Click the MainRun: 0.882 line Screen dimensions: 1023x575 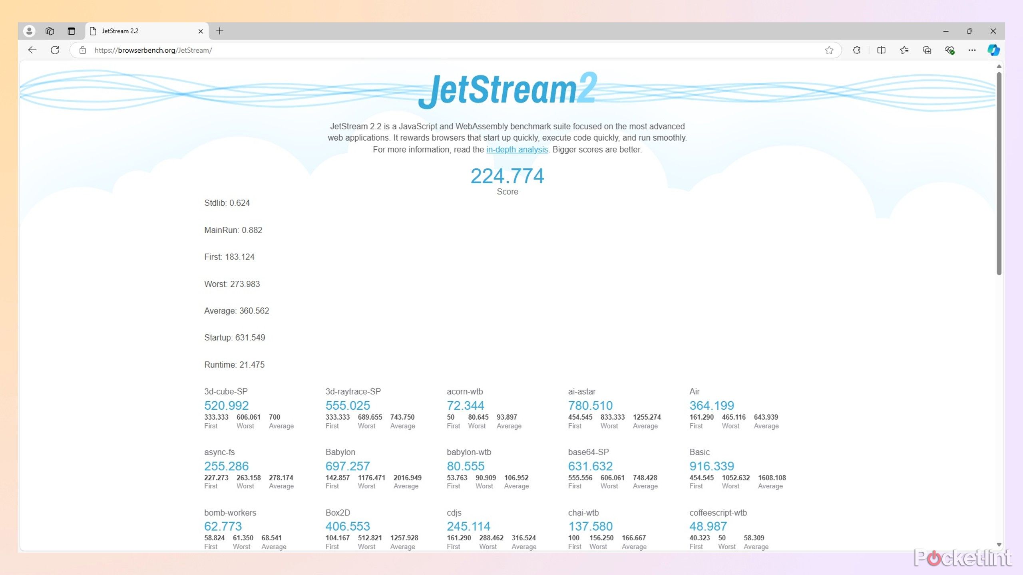pyautogui.click(x=233, y=230)
